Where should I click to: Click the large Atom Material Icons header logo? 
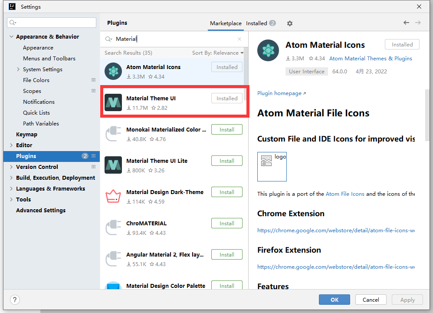[x=268, y=50]
